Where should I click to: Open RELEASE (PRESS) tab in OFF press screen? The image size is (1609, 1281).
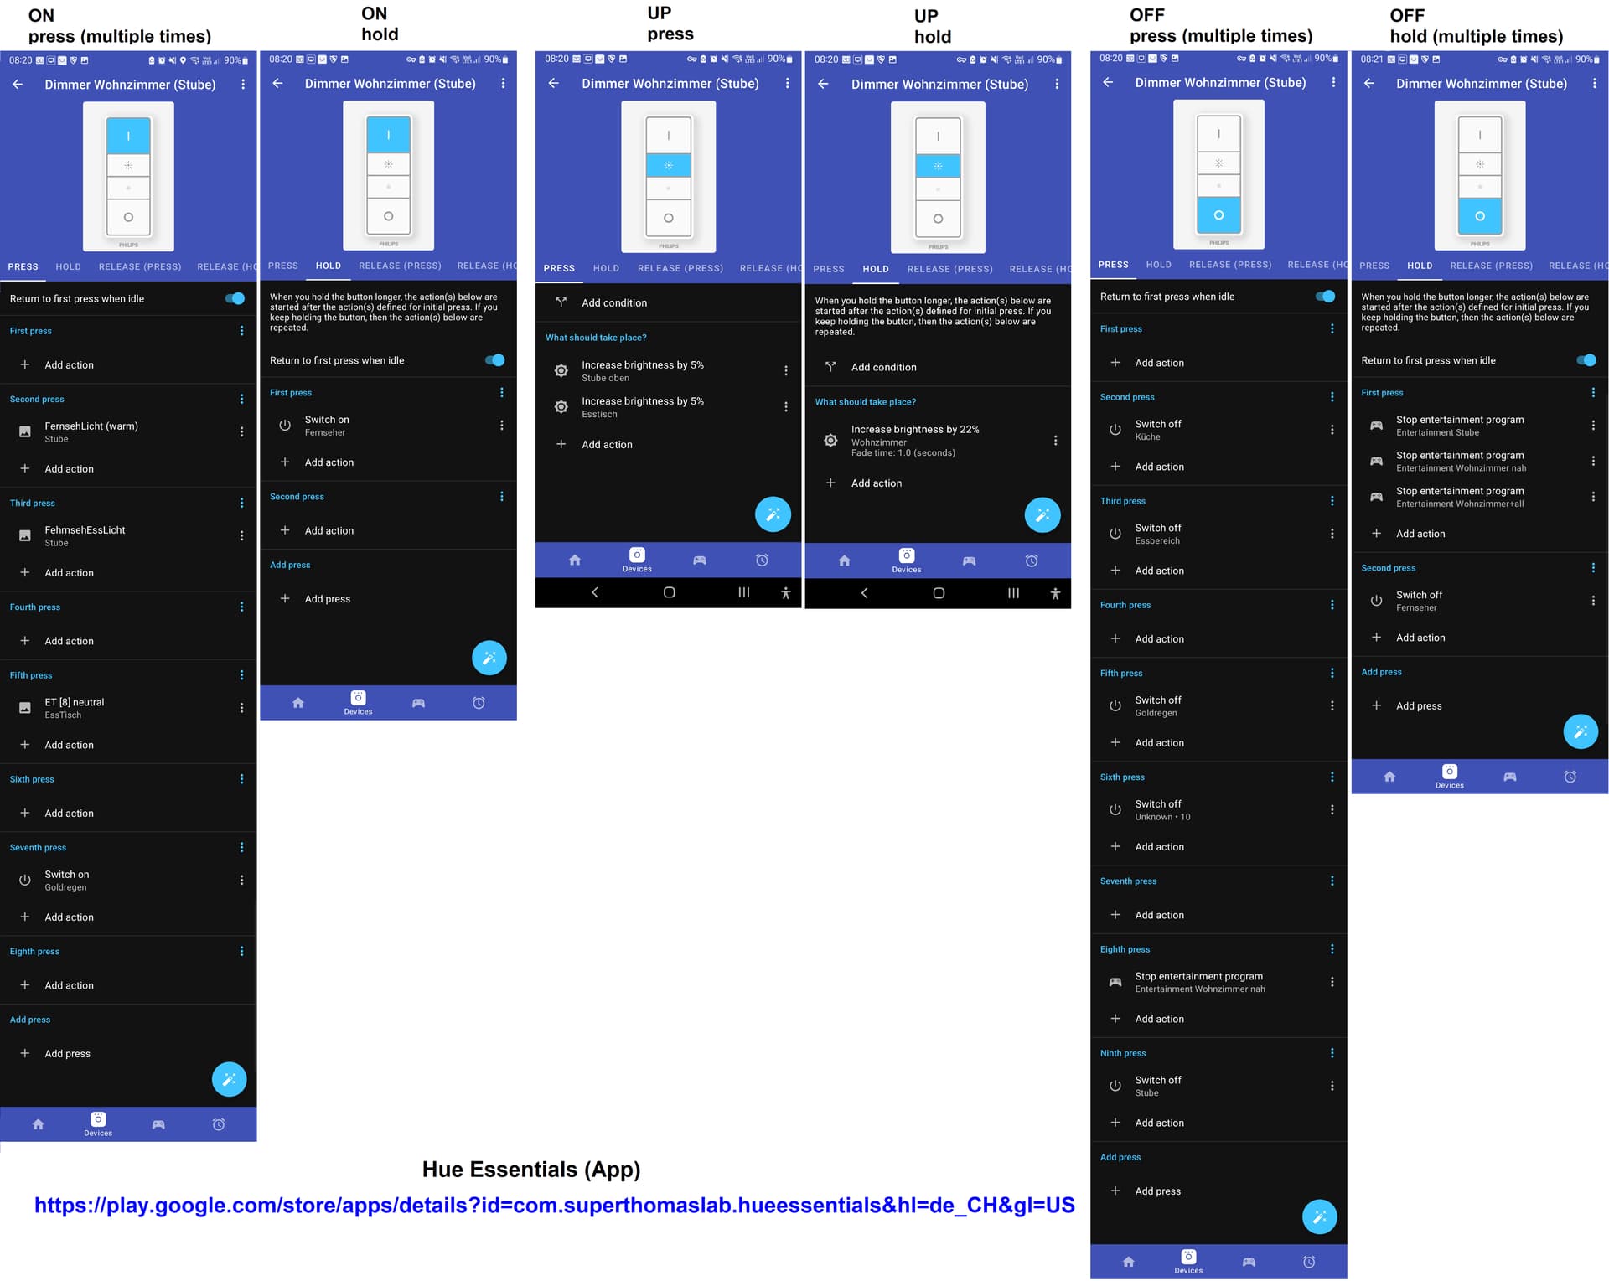pos(1229,265)
